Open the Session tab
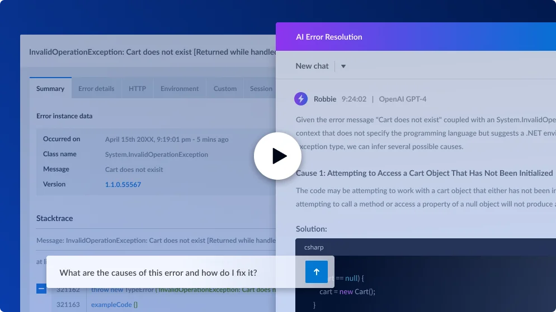Image resolution: width=556 pixels, height=312 pixels. tap(260, 88)
